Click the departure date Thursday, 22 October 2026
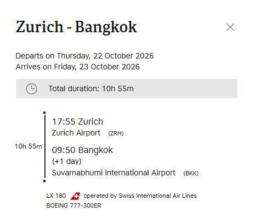 (x=105, y=56)
